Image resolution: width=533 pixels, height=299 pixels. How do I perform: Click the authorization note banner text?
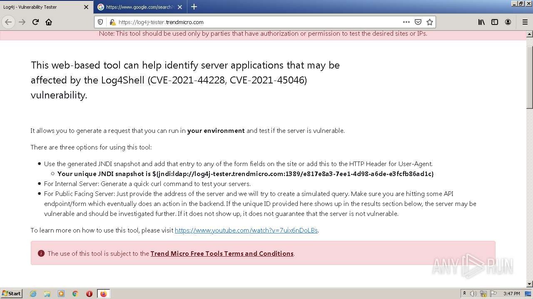[x=263, y=34]
